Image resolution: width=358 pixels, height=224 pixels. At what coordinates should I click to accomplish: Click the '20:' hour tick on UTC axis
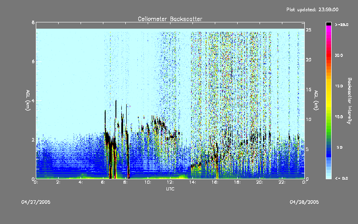click(x=260, y=182)
